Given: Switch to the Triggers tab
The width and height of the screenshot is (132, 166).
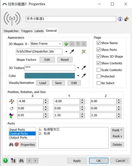Looking at the screenshot, I should [x=27, y=31].
